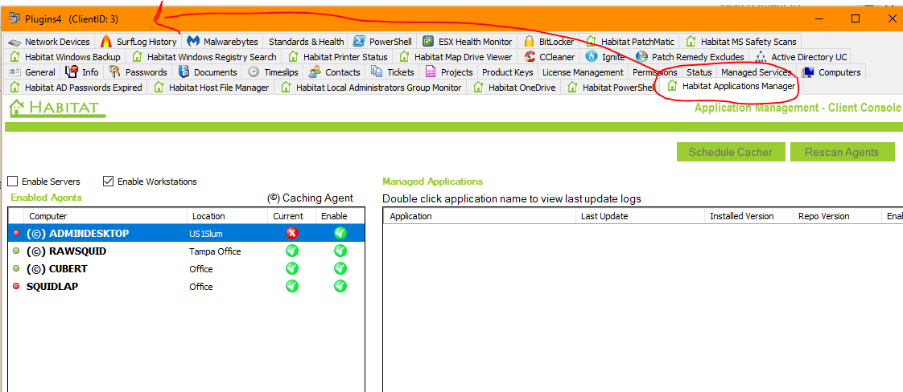Click the green Enable checkmark for SQUIDLAP

pos(340,286)
